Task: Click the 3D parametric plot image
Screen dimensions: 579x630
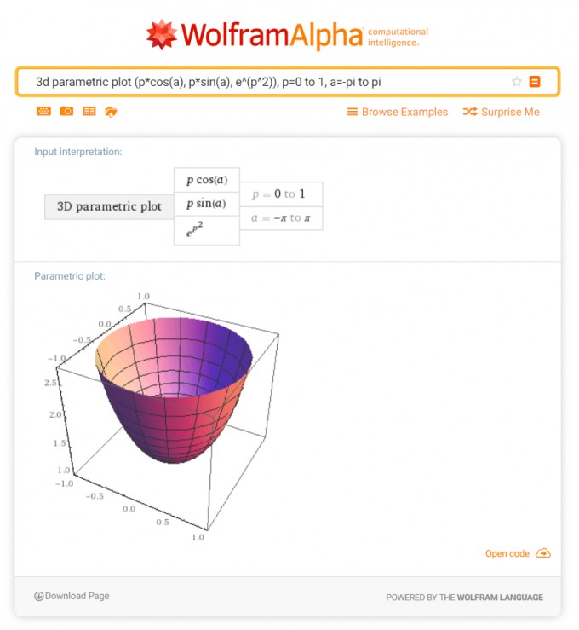Action: (x=163, y=417)
